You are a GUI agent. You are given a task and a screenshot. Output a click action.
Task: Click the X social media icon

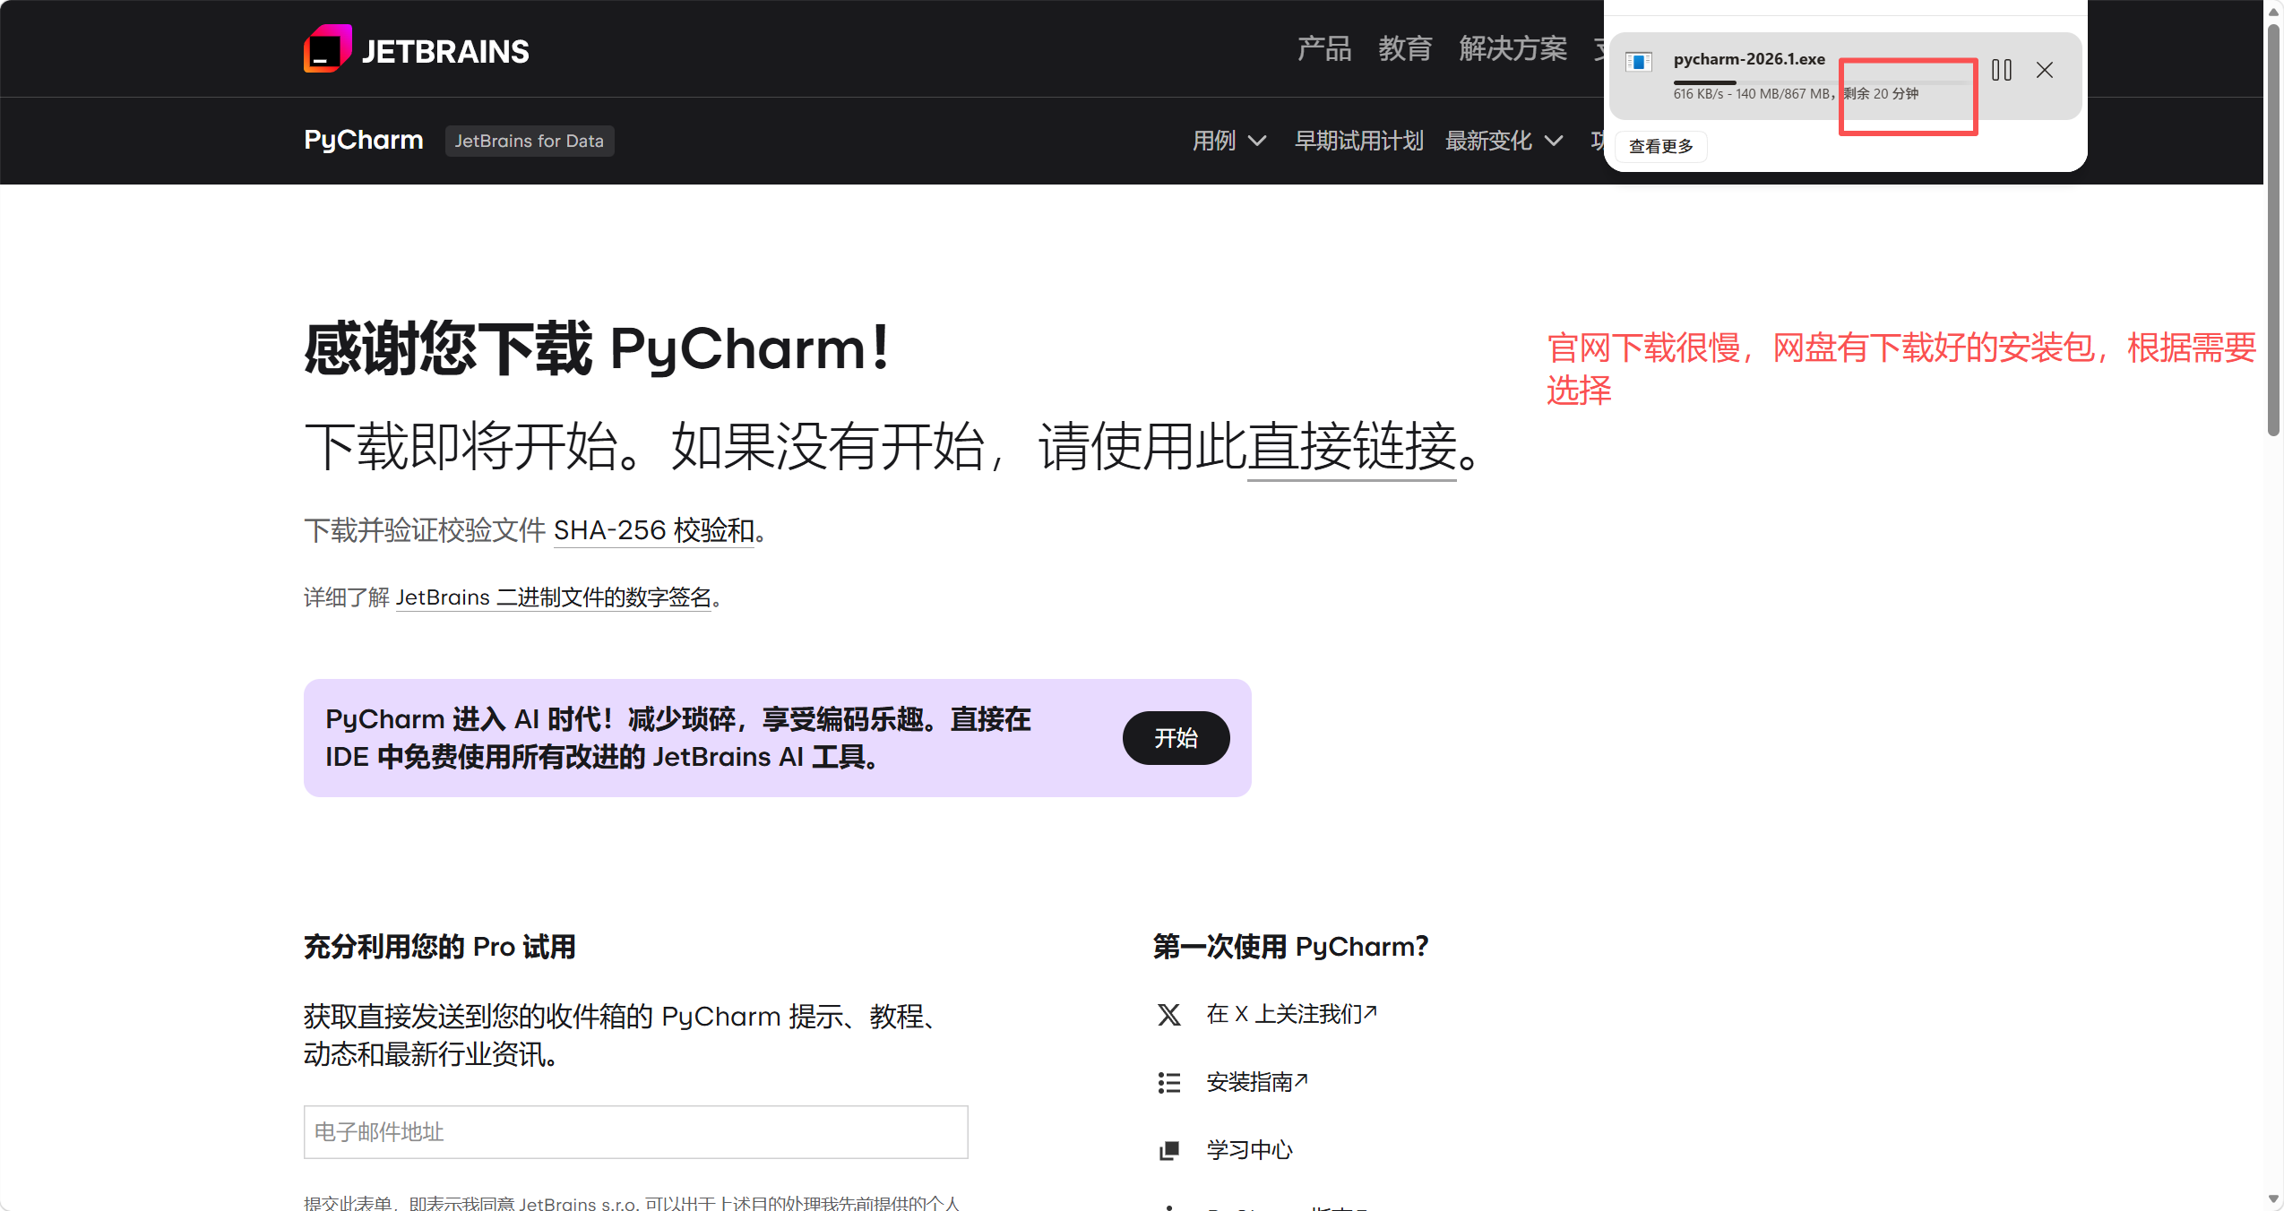(x=1168, y=1015)
